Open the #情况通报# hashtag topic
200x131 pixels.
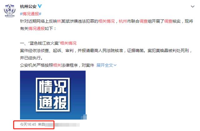(31, 14)
